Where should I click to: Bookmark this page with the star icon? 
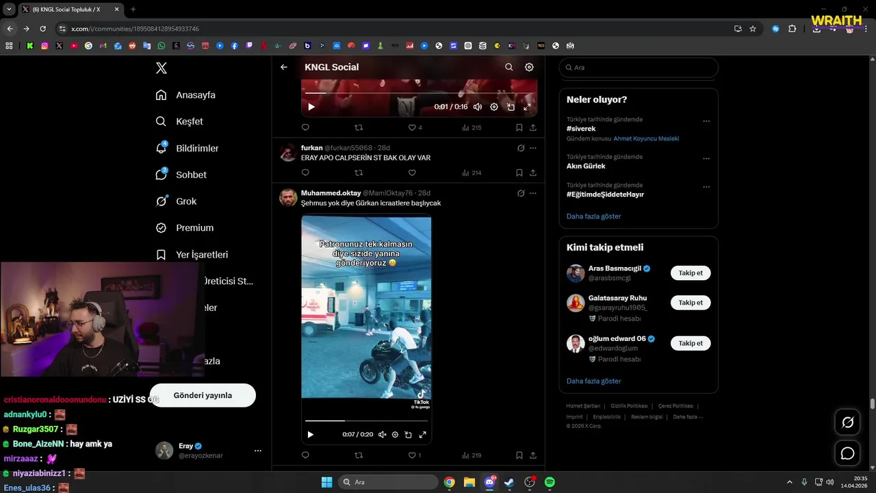click(753, 29)
